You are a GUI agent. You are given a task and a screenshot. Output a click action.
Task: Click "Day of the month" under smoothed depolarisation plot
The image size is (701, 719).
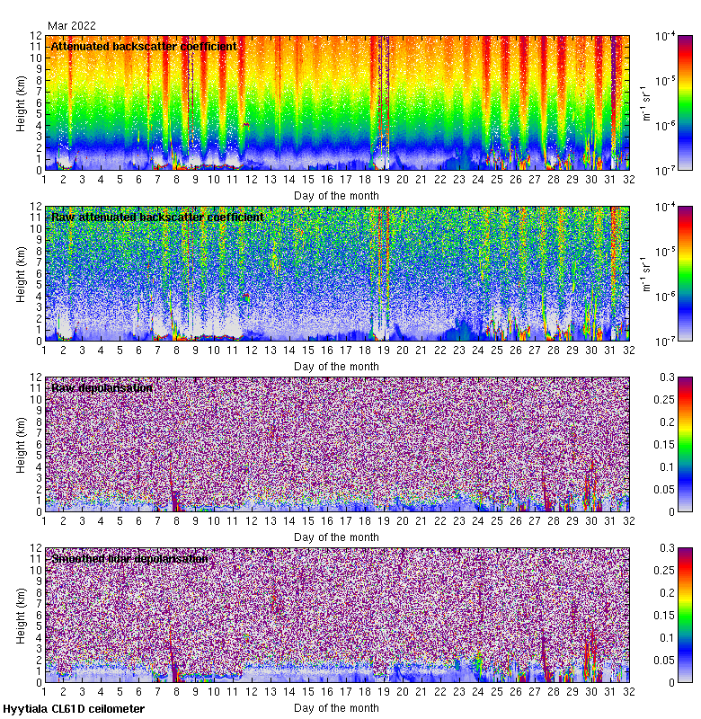[336, 707]
